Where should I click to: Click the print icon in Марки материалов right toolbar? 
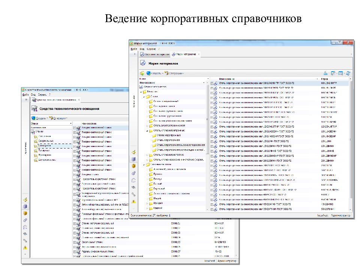(325, 73)
